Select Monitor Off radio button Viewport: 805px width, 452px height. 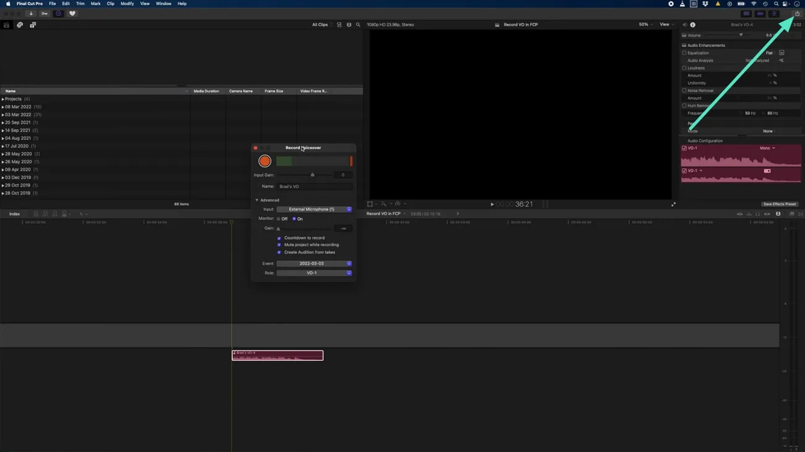point(279,219)
